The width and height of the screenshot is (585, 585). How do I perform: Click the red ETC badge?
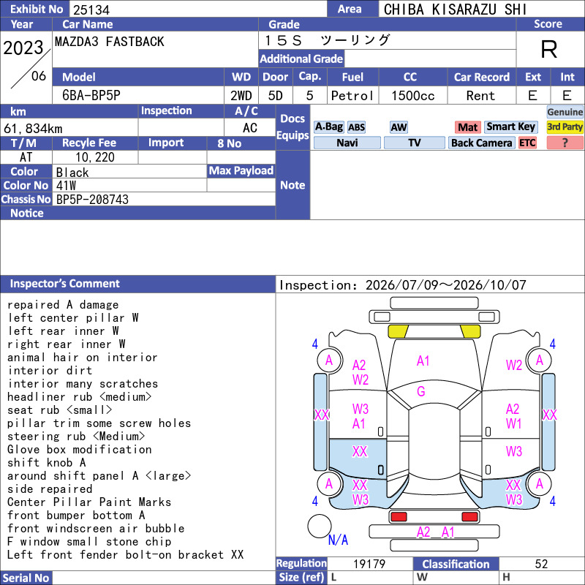[x=527, y=143]
